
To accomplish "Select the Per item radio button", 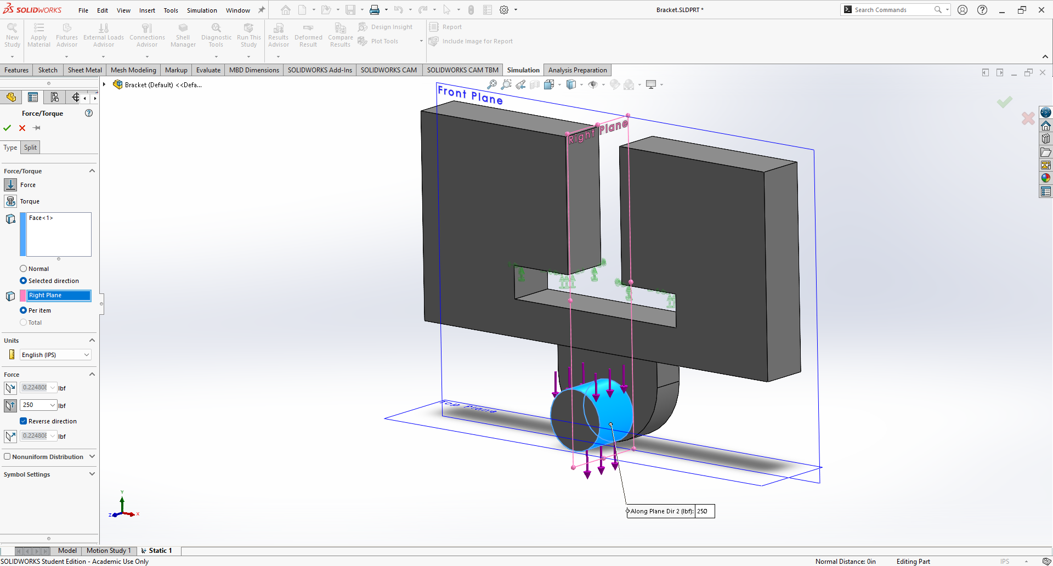I will [23, 310].
